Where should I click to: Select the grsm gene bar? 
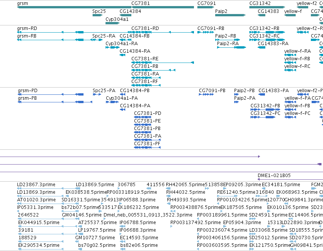[x=74, y=7]
